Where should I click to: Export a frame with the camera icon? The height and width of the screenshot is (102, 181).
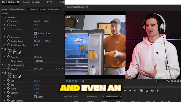[x=152, y=91]
